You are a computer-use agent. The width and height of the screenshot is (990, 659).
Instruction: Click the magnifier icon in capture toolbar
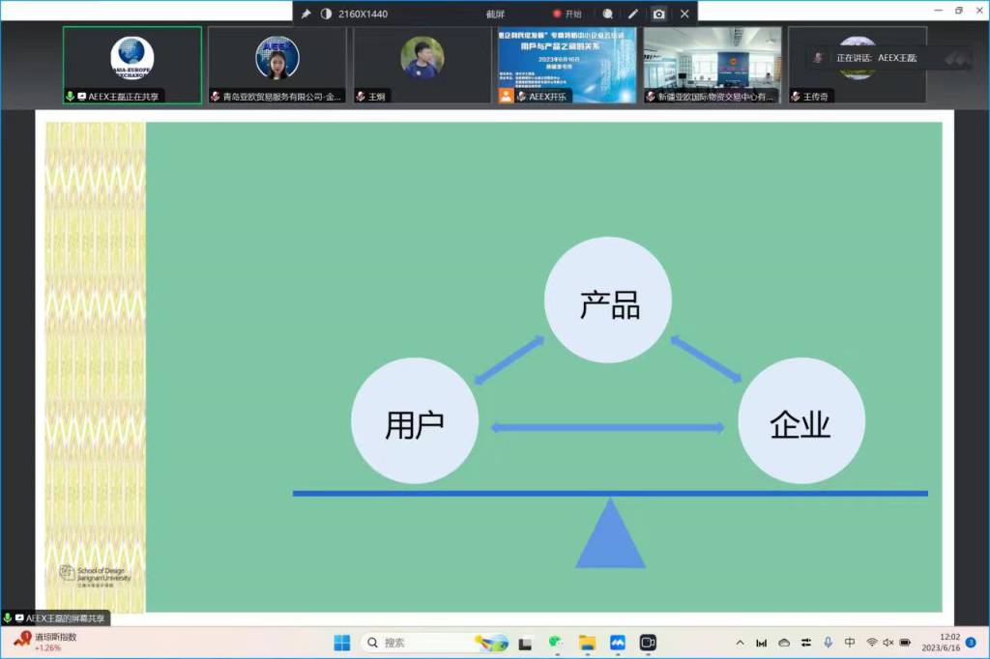coord(607,14)
